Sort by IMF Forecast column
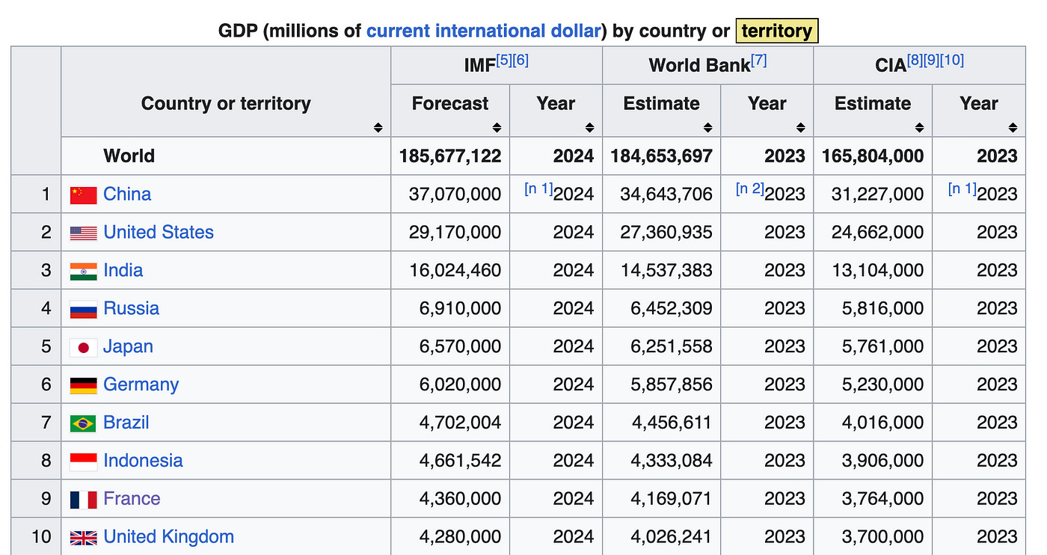 tap(497, 128)
